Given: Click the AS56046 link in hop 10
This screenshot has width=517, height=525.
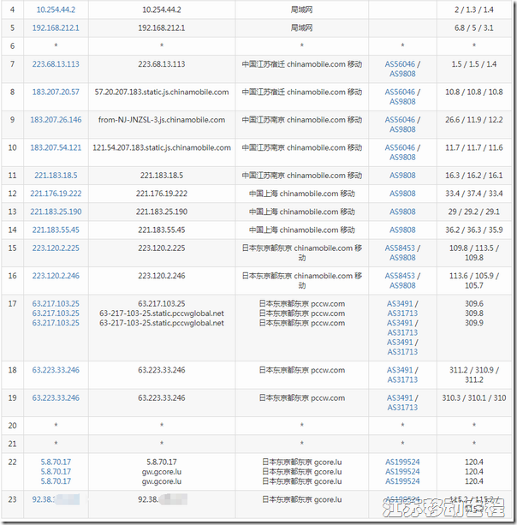Looking at the screenshot, I should click(400, 147).
